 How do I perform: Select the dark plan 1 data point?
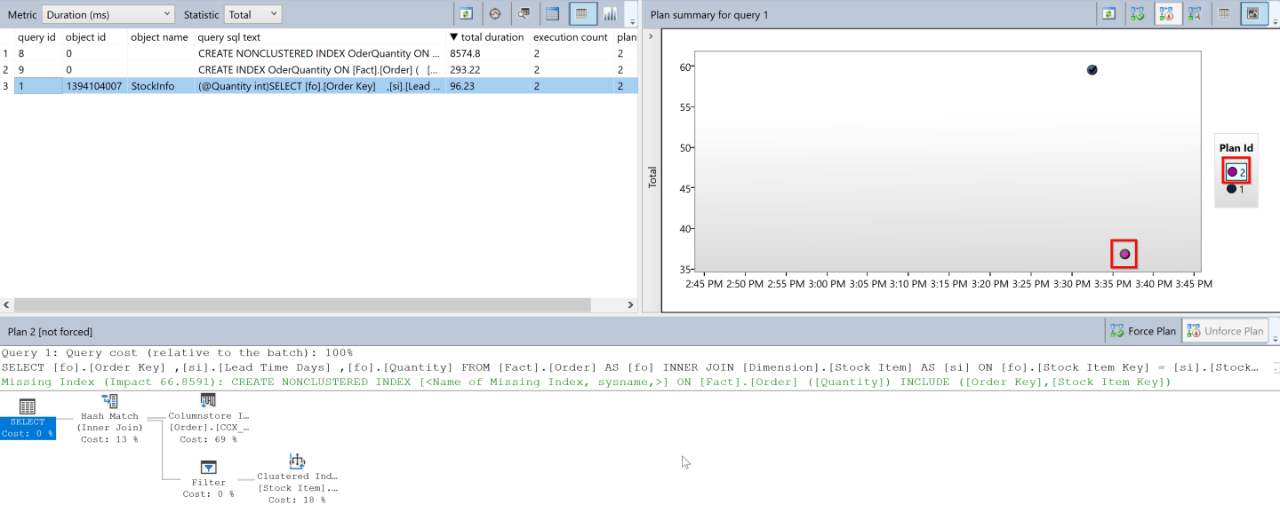click(1092, 70)
